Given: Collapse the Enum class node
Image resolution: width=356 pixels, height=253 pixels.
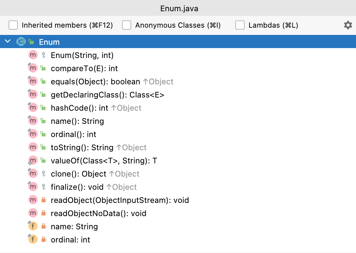Looking at the screenshot, I should coord(8,42).
